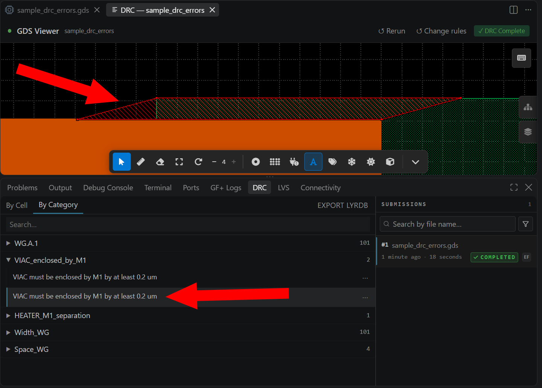
Task: Open layers stack side button
Action: [528, 132]
